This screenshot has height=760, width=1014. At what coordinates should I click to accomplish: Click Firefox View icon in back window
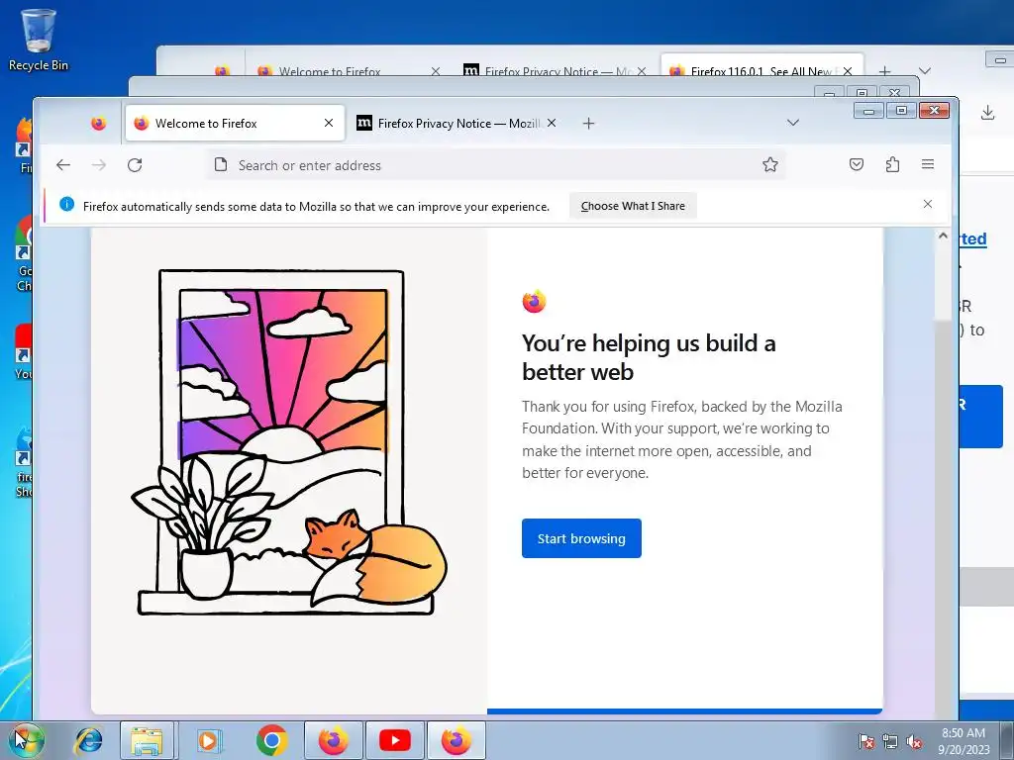[222, 70]
